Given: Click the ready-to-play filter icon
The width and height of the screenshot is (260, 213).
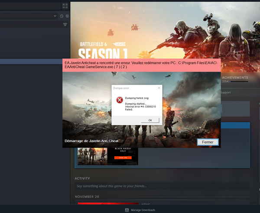Looking at the screenshot, I should click(x=67, y=16).
